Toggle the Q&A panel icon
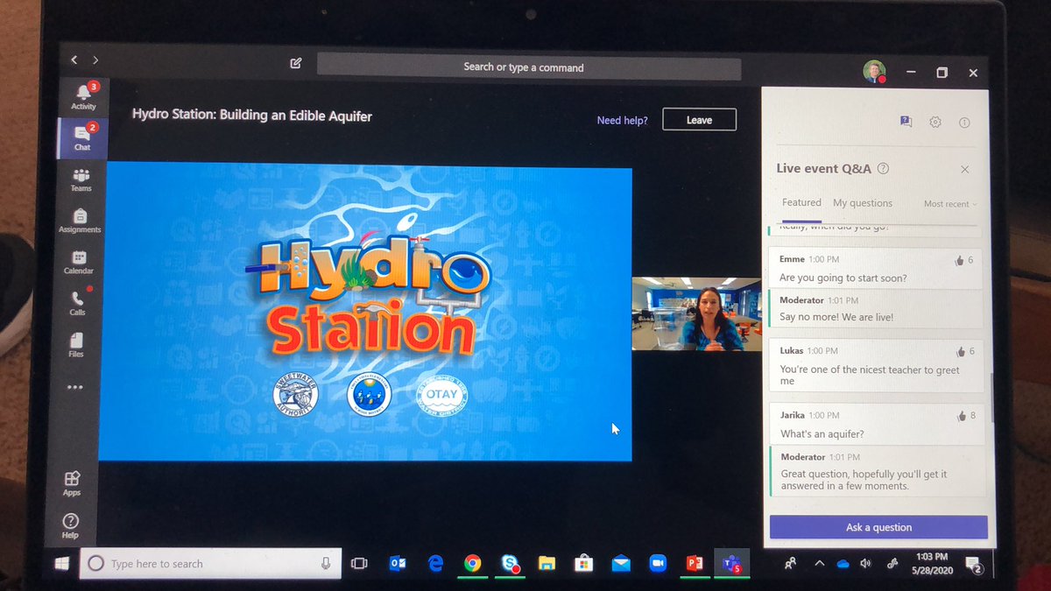 pyautogui.click(x=906, y=122)
